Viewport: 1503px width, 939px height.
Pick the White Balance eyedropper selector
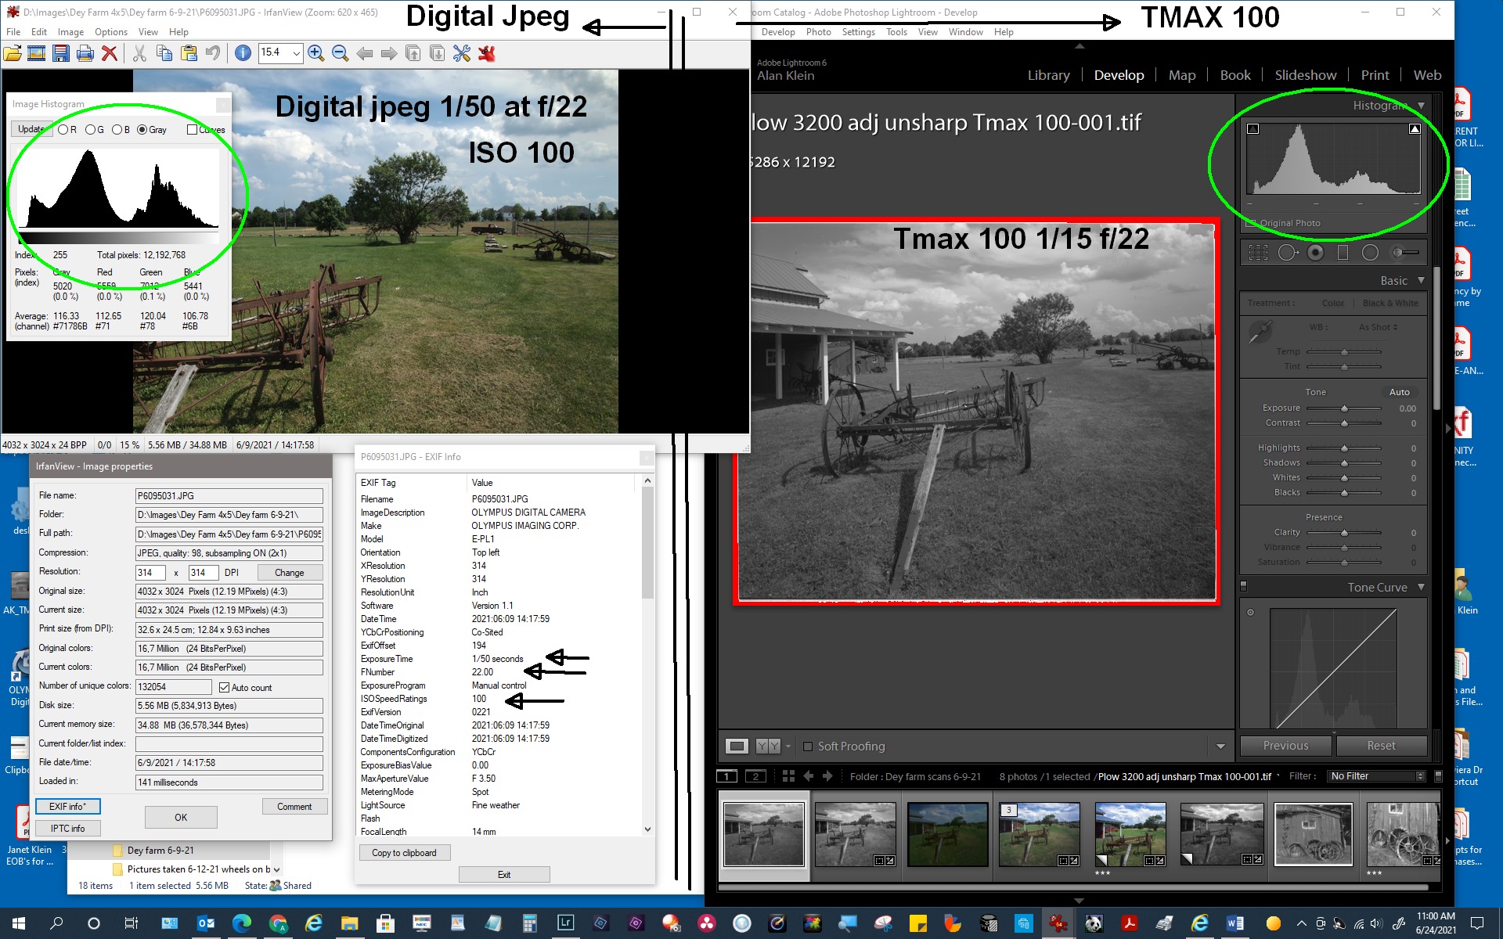tap(1259, 333)
